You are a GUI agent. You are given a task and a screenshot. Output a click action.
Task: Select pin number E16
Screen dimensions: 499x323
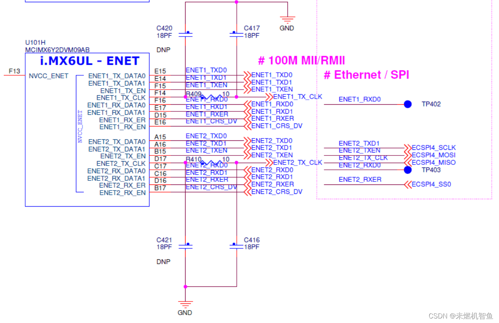pyautogui.click(x=160, y=122)
